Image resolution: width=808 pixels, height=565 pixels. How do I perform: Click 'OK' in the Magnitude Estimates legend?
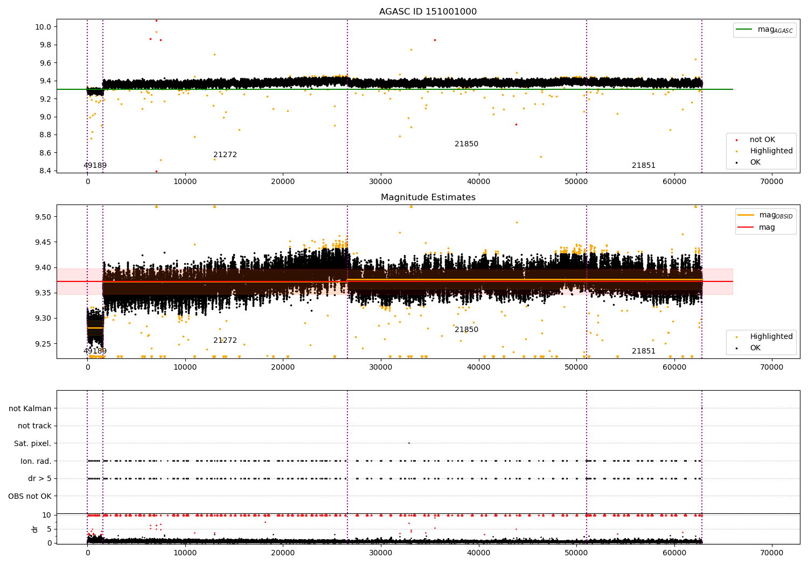click(x=755, y=348)
